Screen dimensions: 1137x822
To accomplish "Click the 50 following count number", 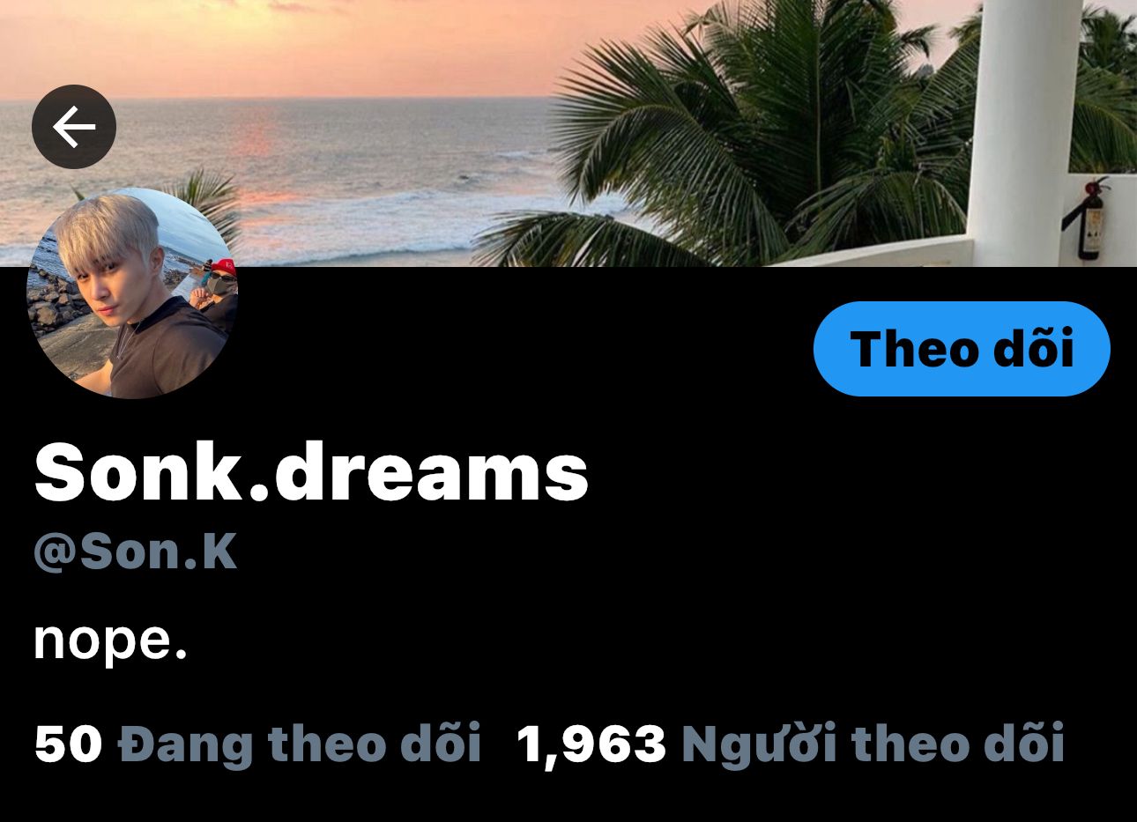I will click(69, 743).
